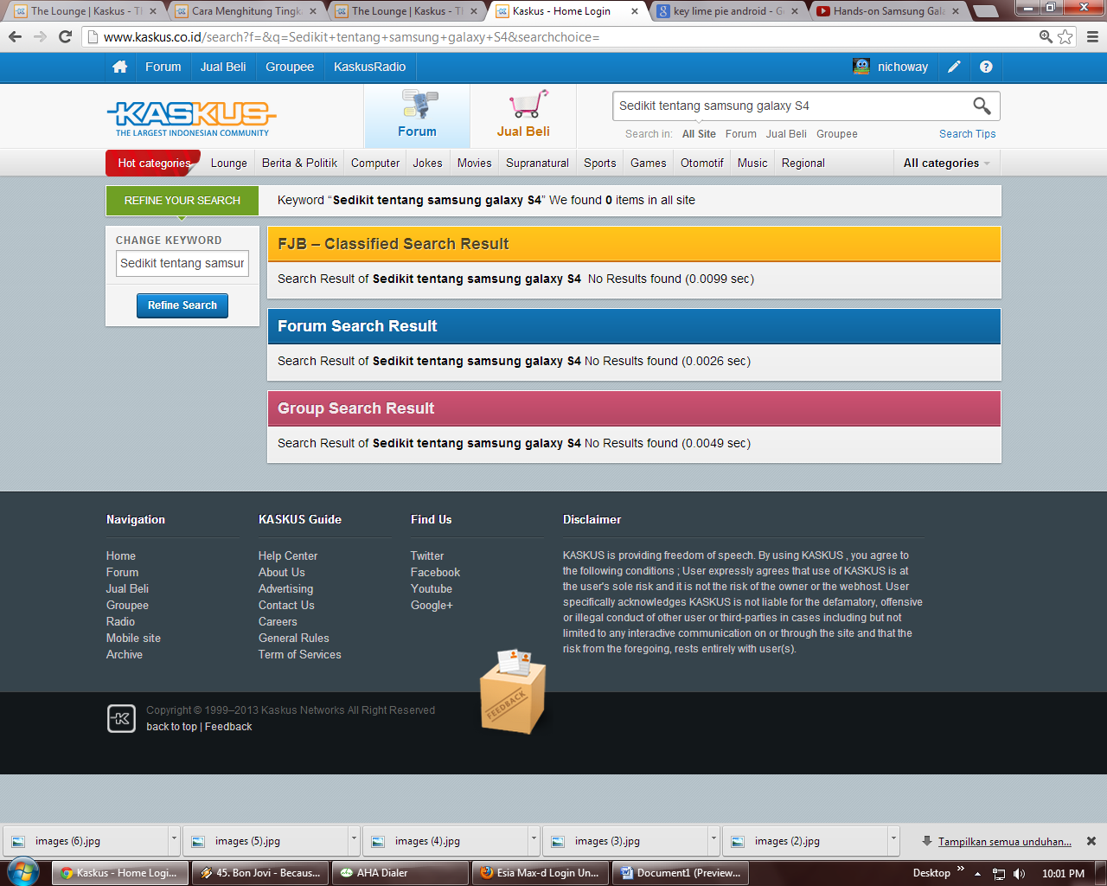This screenshot has width=1107, height=886.
Task: Click the Feedback box icon in footer
Action: [513, 692]
